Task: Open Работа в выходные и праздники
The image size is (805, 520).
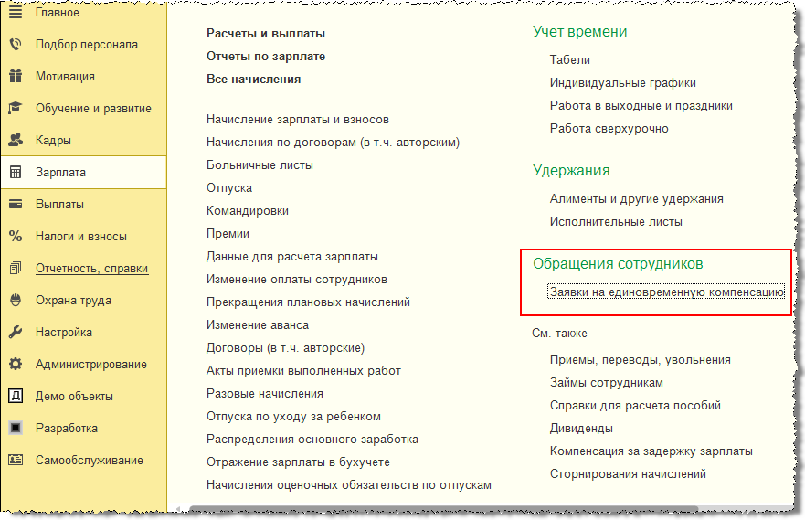Action: pyautogui.click(x=641, y=106)
